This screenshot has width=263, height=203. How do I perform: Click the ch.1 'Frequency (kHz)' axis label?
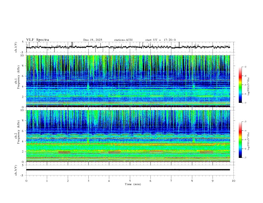click(19, 76)
